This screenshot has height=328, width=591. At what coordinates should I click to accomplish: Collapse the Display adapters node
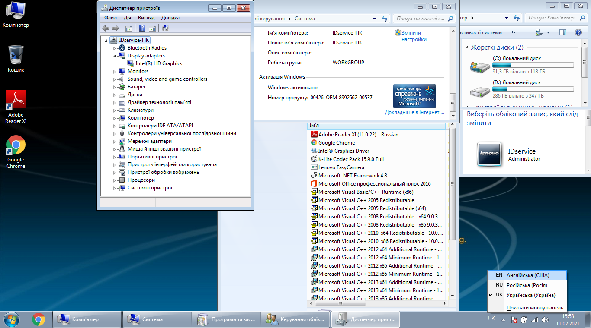(x=115, y=56)
